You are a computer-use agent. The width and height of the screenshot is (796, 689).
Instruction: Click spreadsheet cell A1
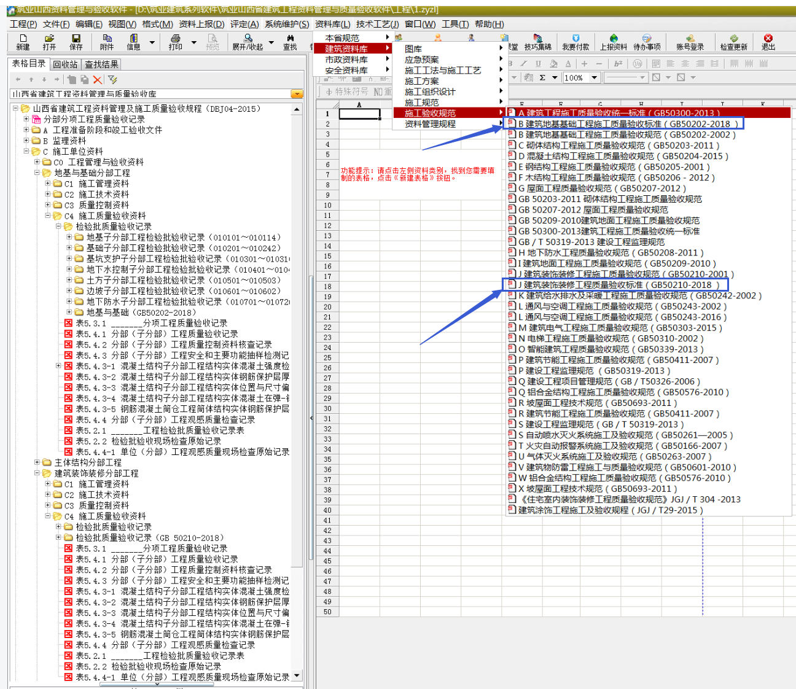pyautogui.click(x=359, y=114)
